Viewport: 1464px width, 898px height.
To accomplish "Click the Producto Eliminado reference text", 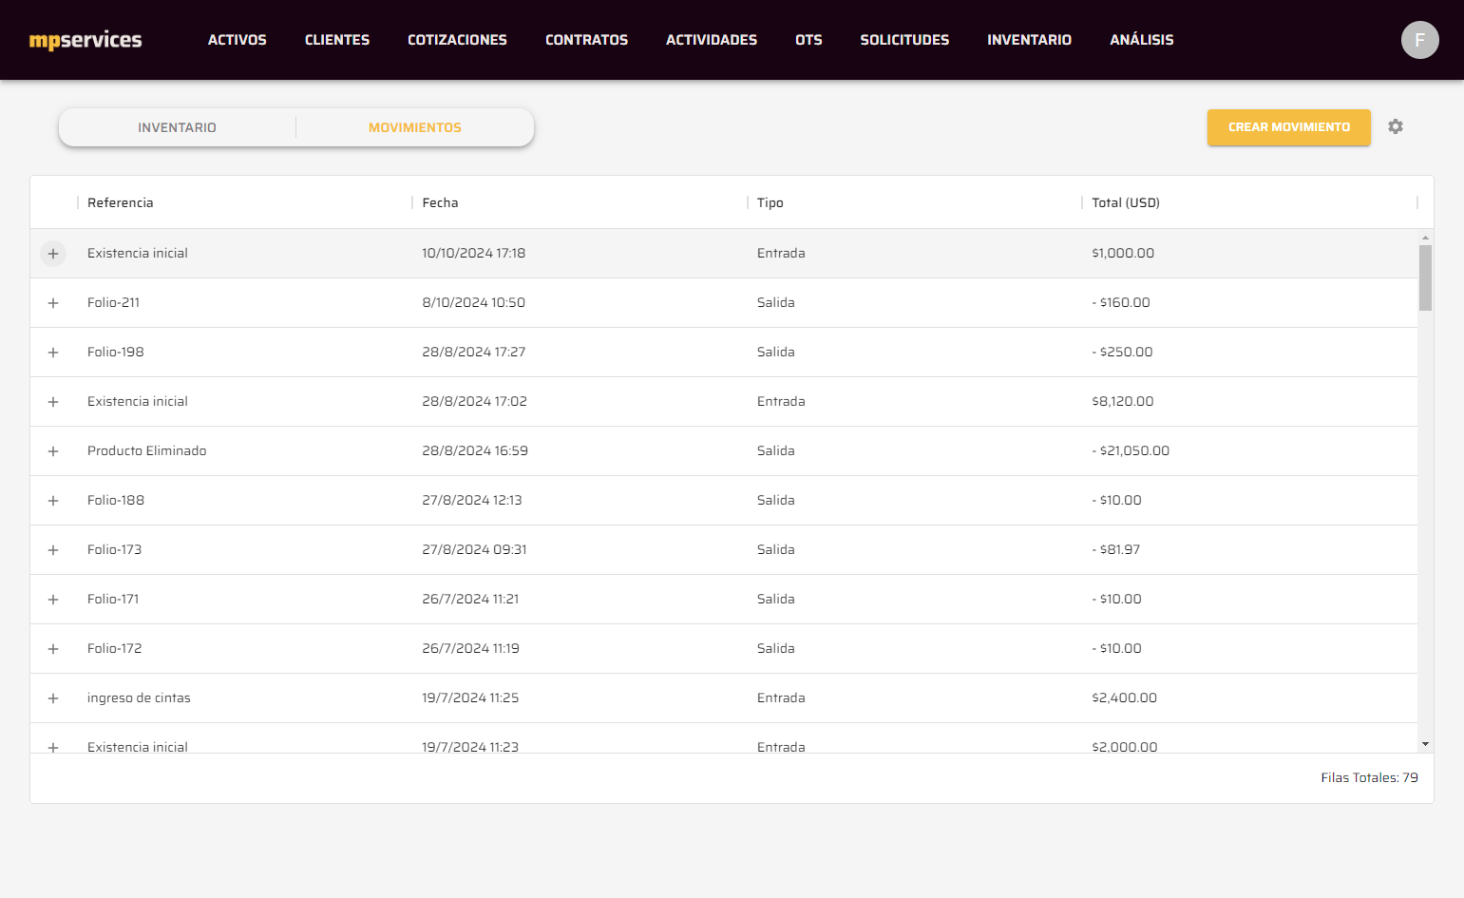I will (147, 451).
